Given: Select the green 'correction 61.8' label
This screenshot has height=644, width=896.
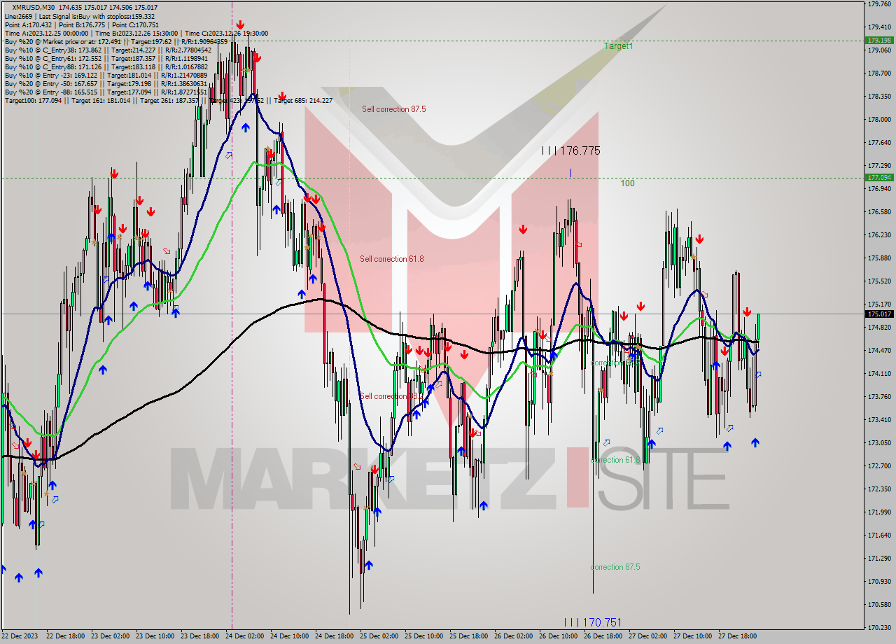Looking at the screenshot, I should tap(615, 460).
